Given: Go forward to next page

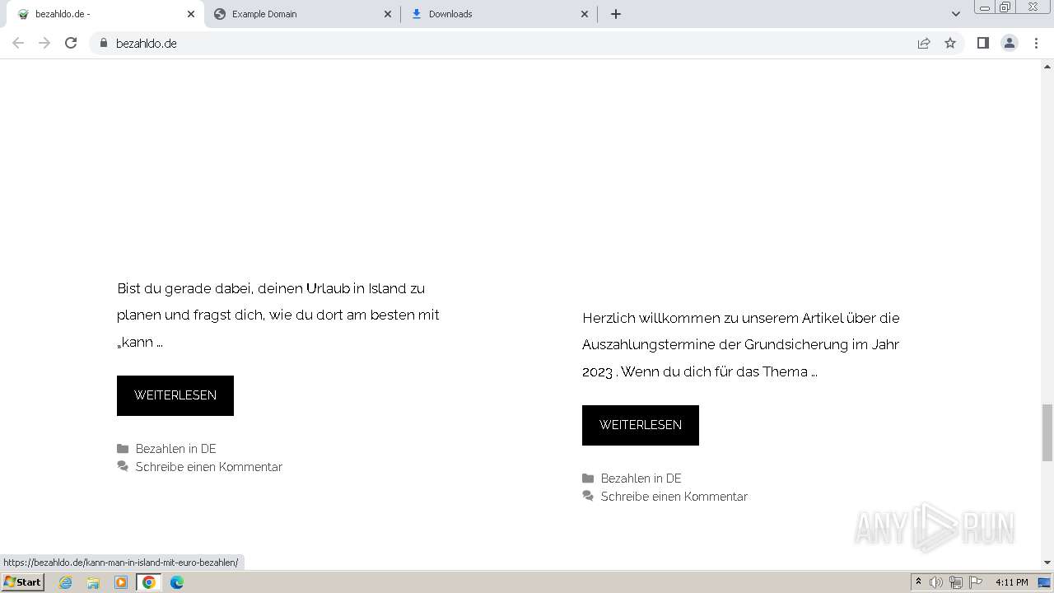Looking at the screenshot, I should 44,43.
